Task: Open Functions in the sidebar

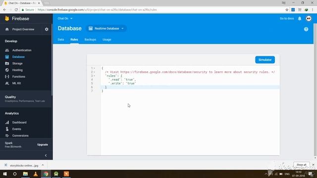Action: 19,77
